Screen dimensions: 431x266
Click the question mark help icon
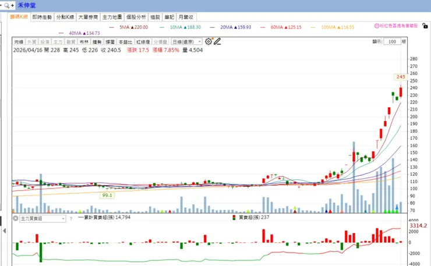click(71, 219)
